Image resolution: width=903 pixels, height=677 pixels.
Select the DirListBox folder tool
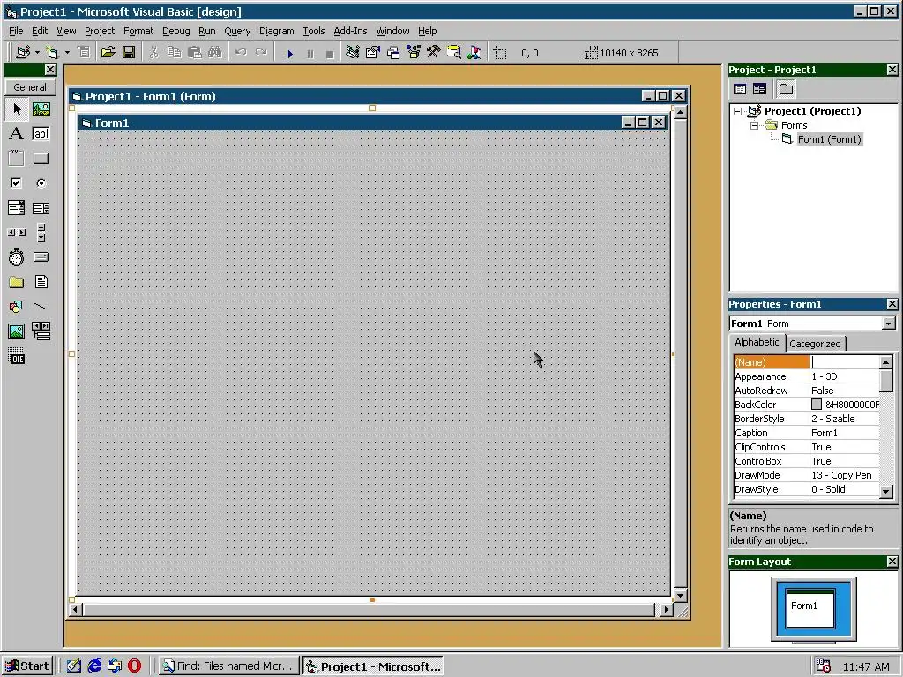(x=16, y=282)
